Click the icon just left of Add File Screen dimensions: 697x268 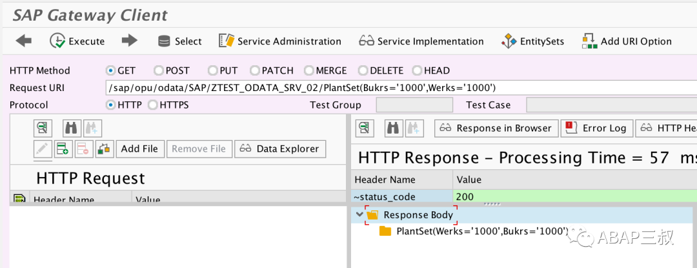[105, 149]
